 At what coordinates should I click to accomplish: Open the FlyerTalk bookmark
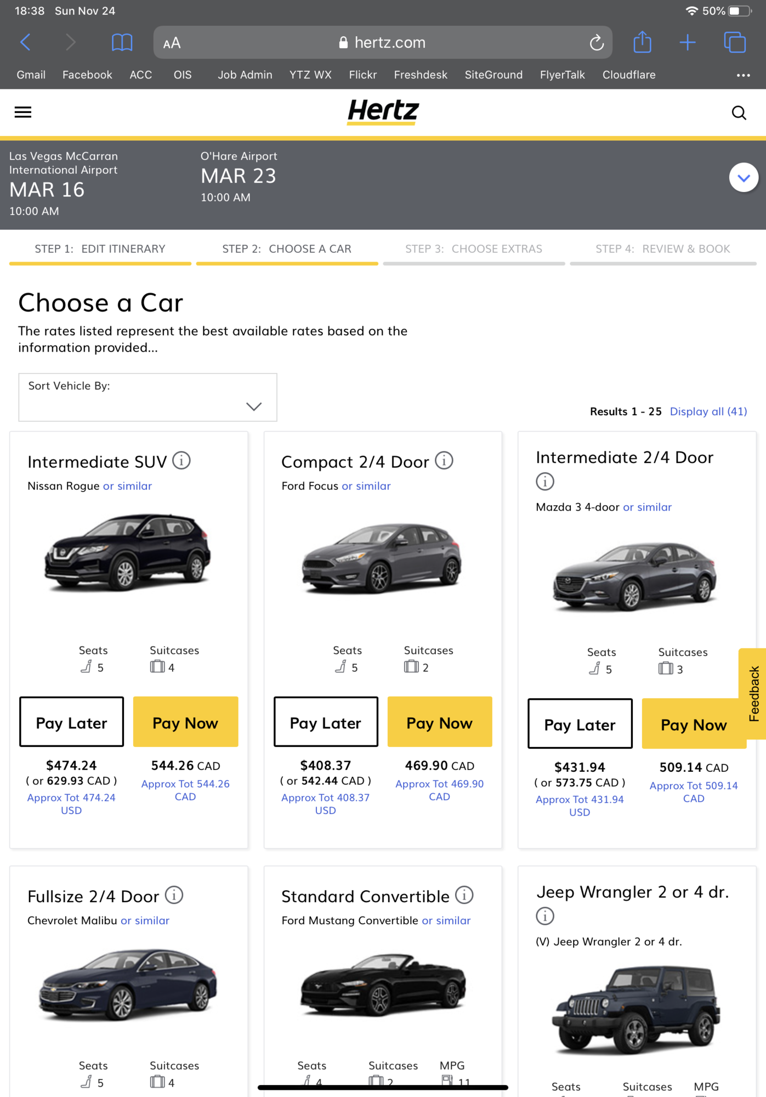(x=562, y=75)
